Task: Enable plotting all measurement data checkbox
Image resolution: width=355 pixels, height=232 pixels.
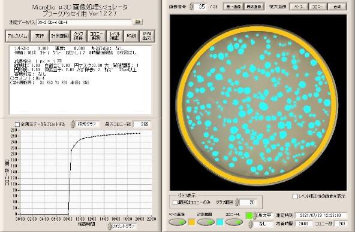Action: point(17,124)
